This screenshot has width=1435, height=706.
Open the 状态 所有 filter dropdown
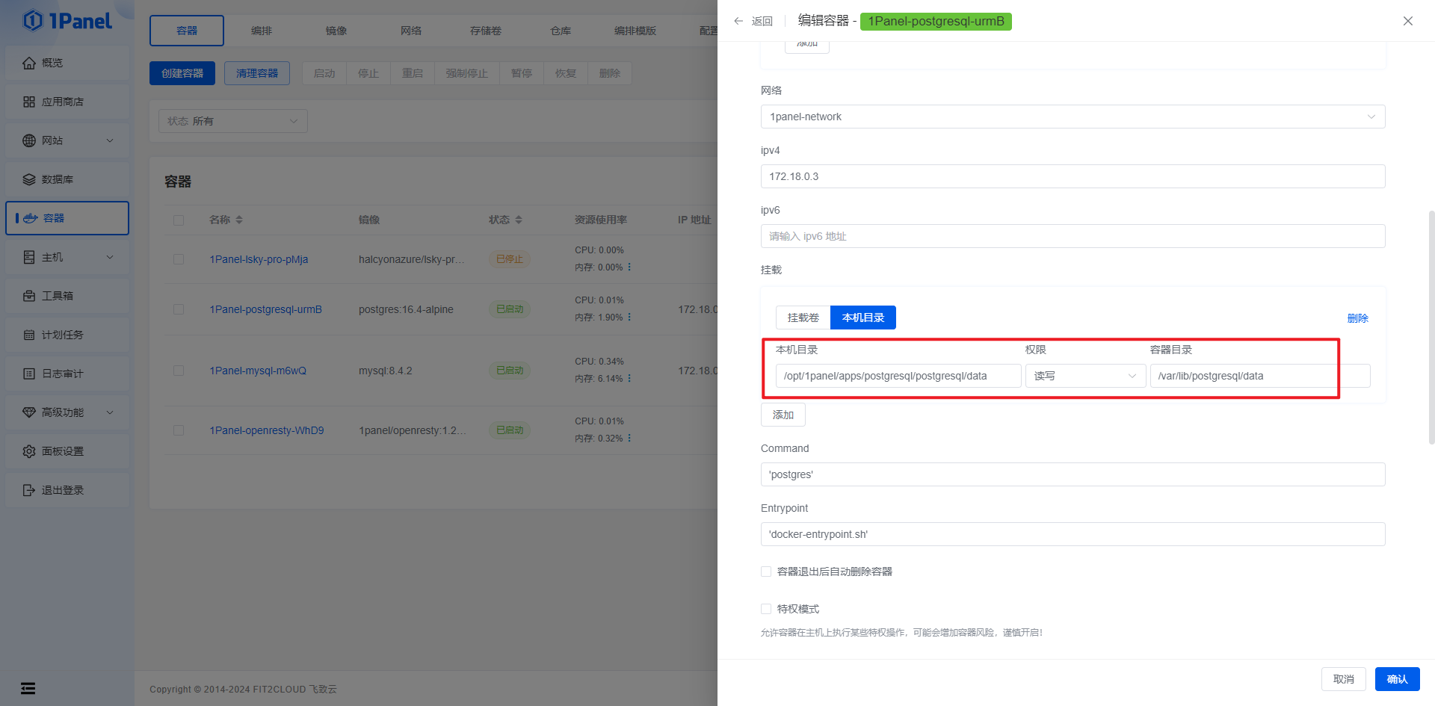point(233,121)
